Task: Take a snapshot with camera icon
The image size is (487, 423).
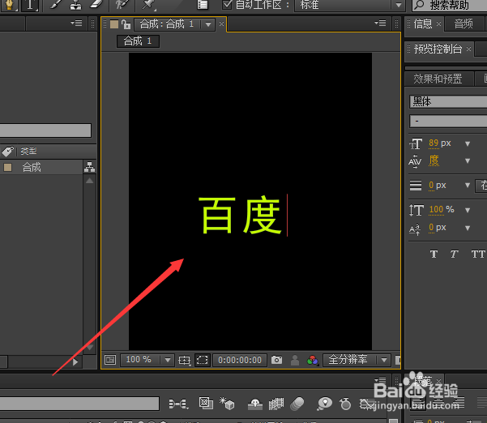Action: (277, 360)
